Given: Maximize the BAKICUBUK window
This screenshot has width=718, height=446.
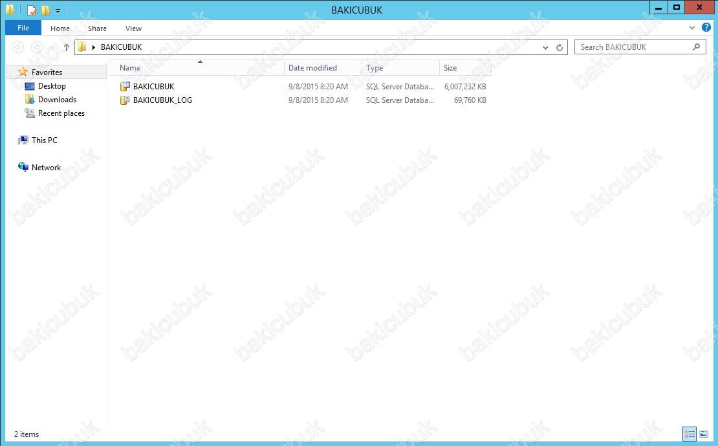Looking at the screenshot, I should coord(677,7).
